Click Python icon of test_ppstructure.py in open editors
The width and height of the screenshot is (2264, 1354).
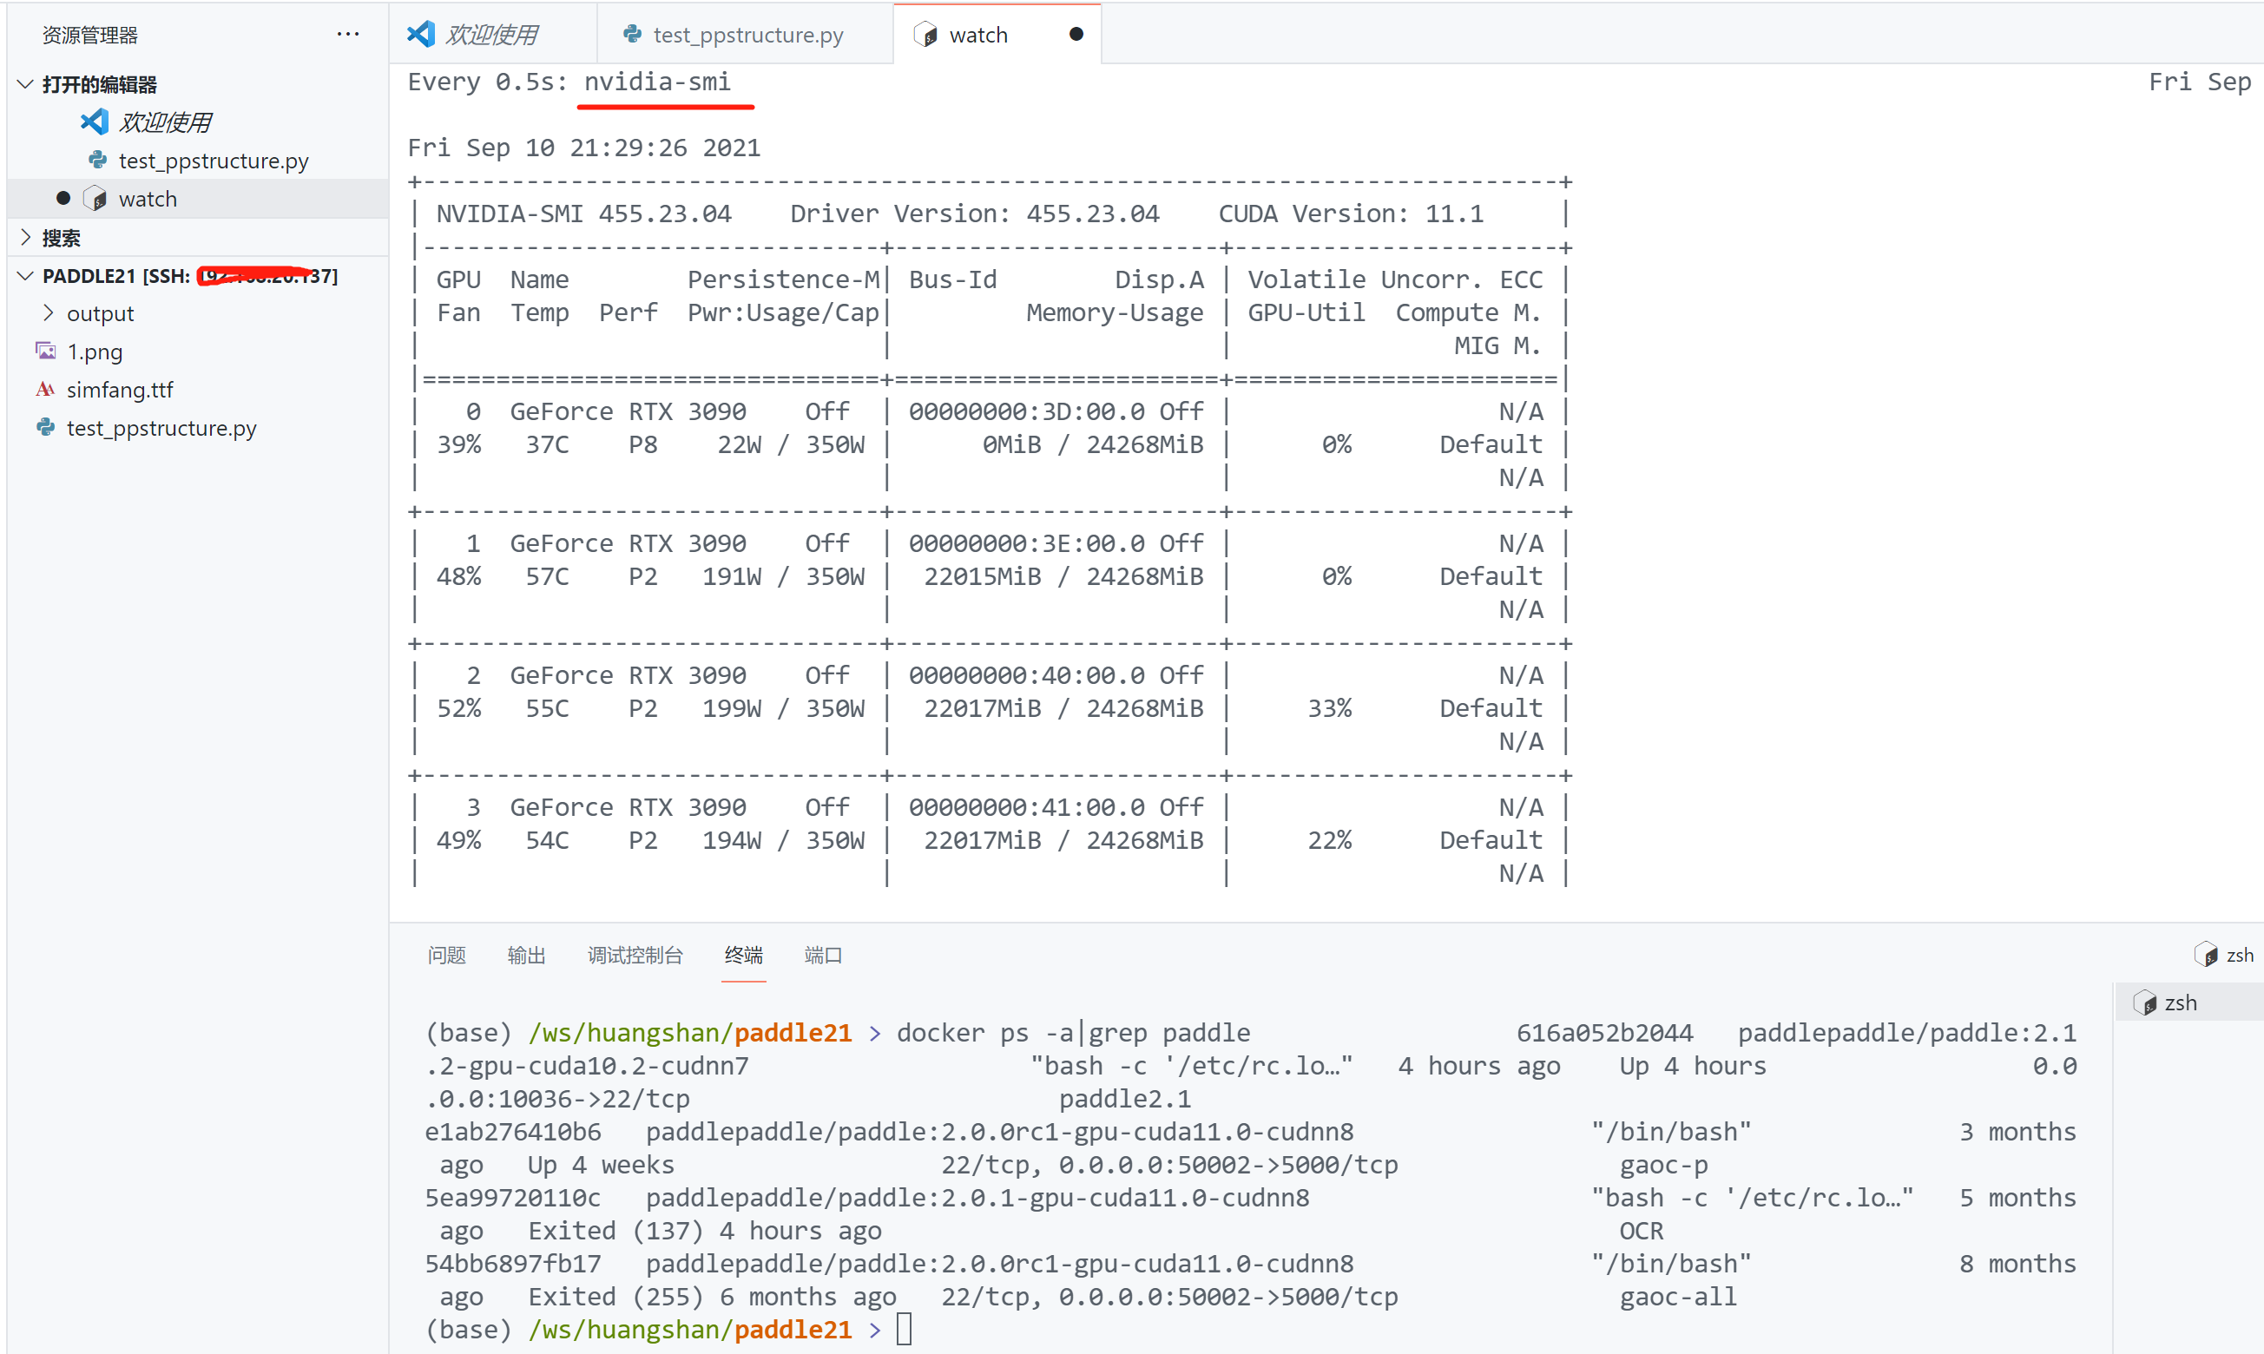[97, 161]
